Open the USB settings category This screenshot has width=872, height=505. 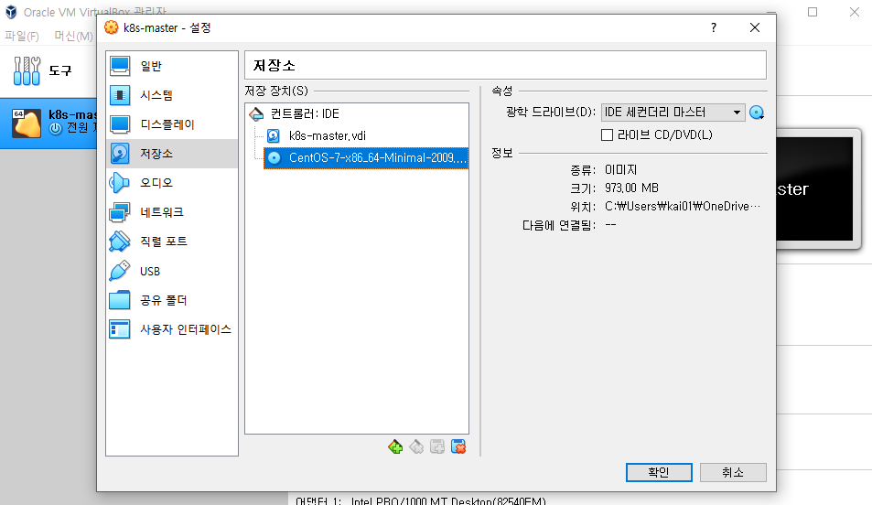pos(172,271)
